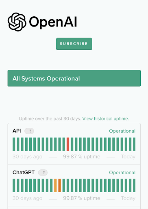This screenshot has height=209, width=148.
Task: Click the ChatGPT Operational status text
Action: point(122,173)
